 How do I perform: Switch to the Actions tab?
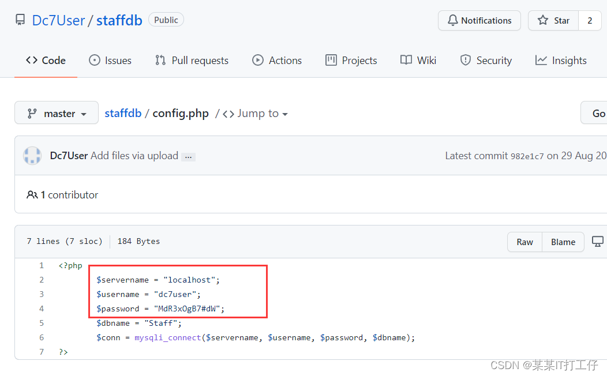[x=277, y=61]
